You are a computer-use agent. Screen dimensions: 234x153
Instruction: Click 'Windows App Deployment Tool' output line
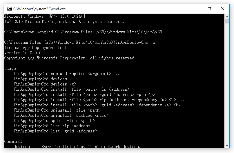click(x=35, y=48)
